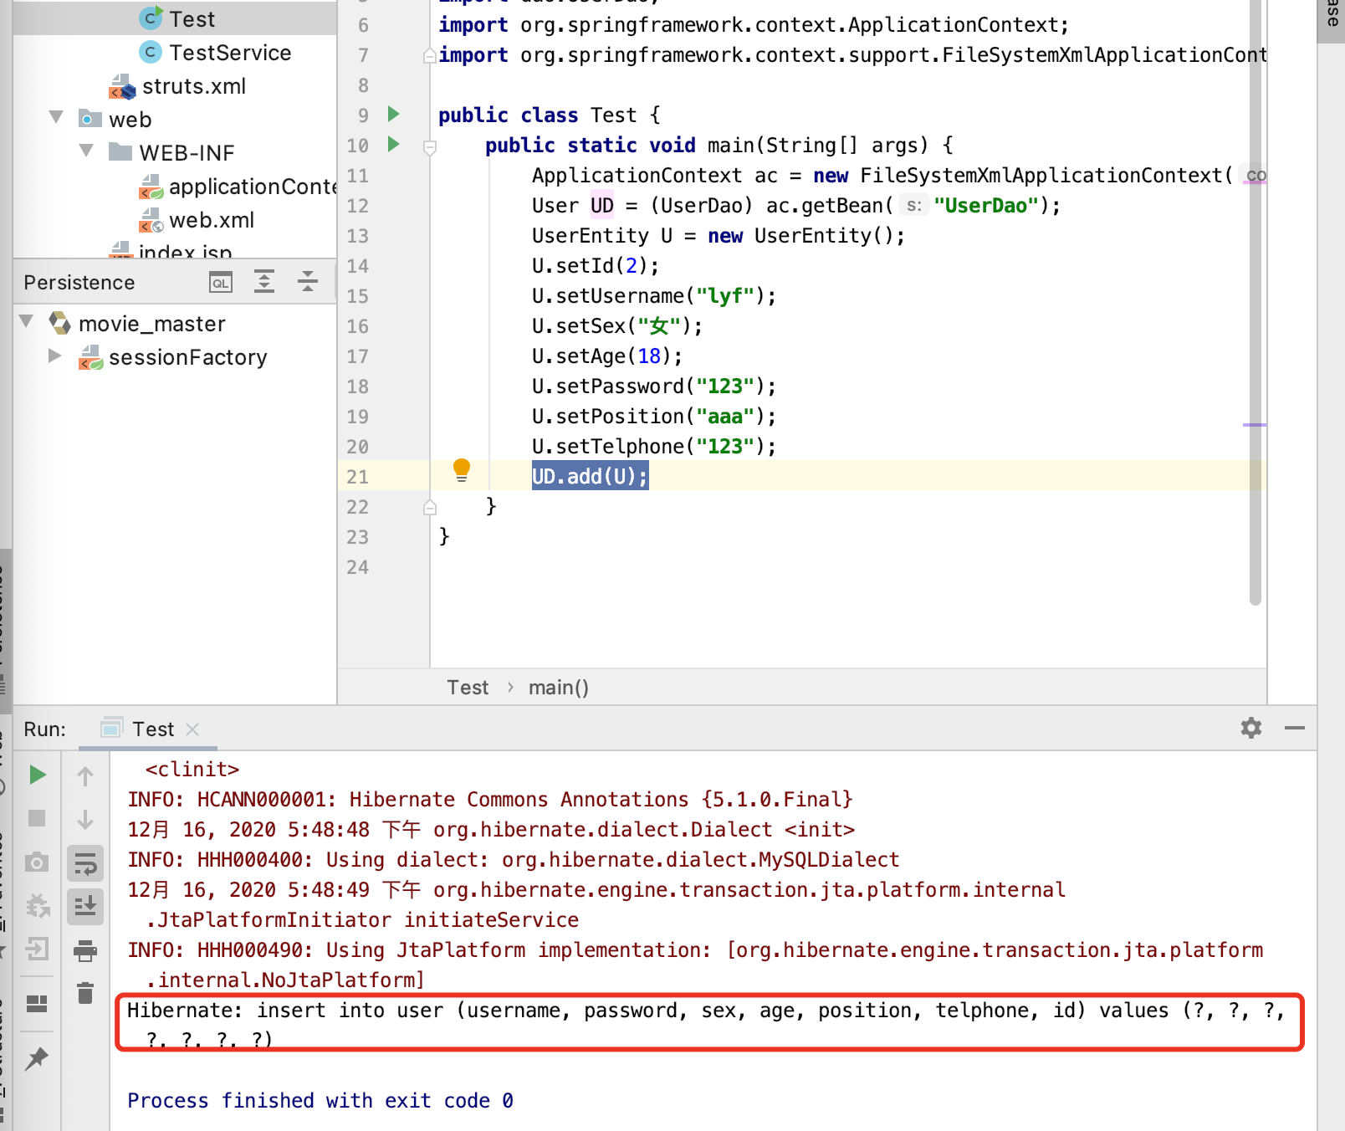Click the lightbulb intention icon on line 21
This screenshot has height=1131, width=1345.
tap(462, 469)
